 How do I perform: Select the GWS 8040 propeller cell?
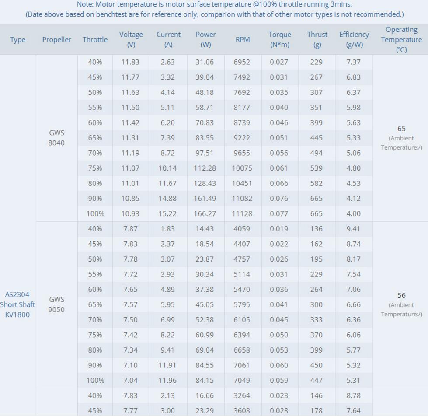tap(57, 138)
